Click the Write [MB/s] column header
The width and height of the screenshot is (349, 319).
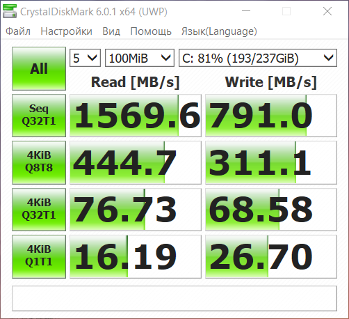(270, 82)
